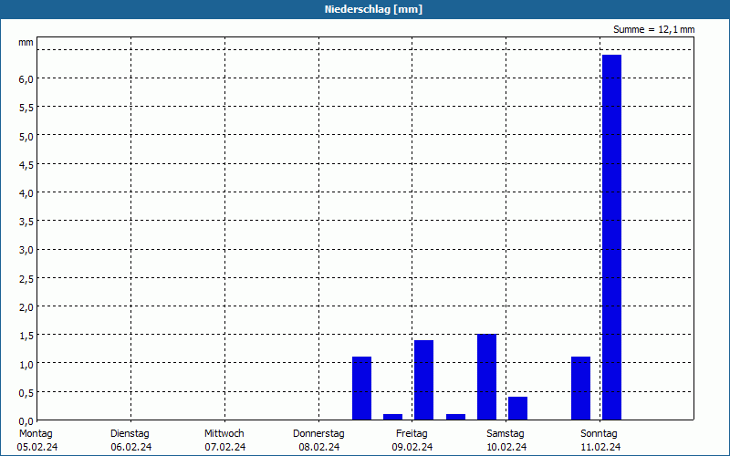Click the 5,5 y-axis value
The height and width of the screenshot is (456, 730).
26,108
